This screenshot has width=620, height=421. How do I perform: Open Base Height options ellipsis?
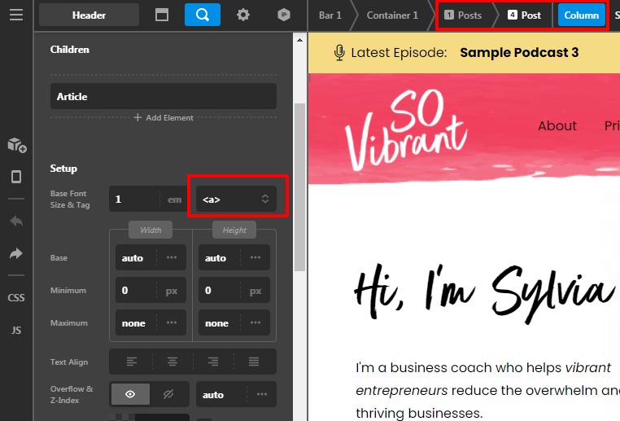tap(255, 257)
